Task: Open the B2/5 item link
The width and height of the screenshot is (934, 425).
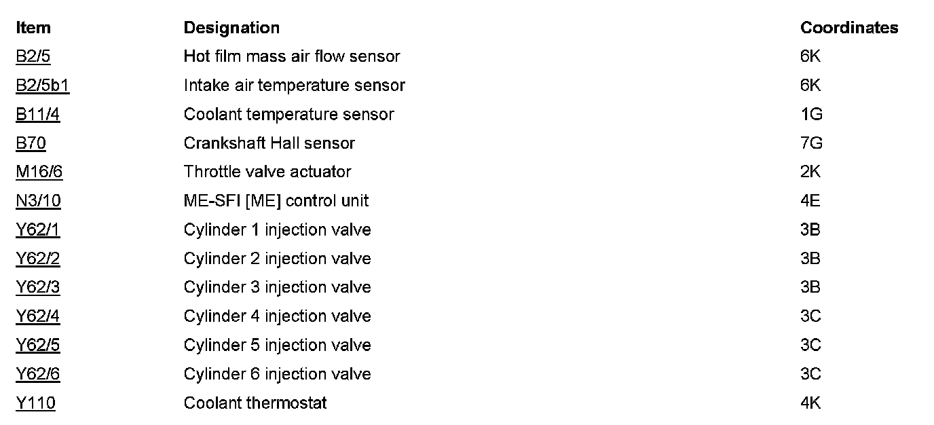Action: pos(33,56)
